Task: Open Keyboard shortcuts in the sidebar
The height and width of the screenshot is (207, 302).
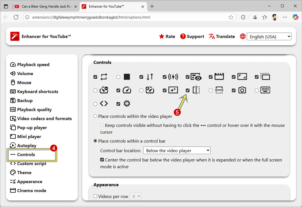Action: 34,92
